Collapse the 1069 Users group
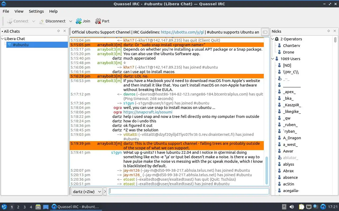Image resolution: width=339 pixels, height=211 pixels. coord(273,59)
